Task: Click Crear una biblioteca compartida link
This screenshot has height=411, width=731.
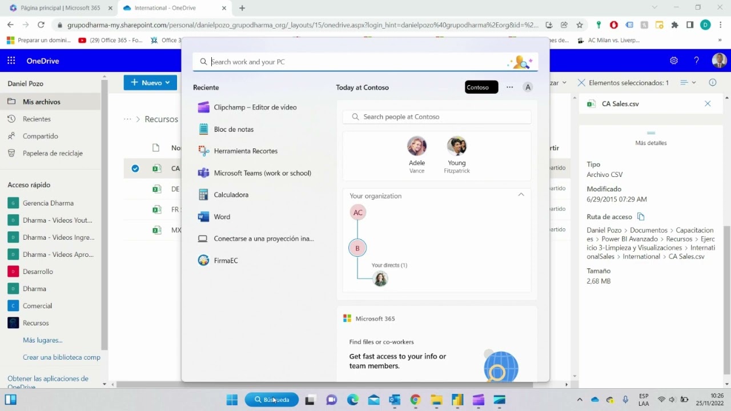Action: (62, 357)
